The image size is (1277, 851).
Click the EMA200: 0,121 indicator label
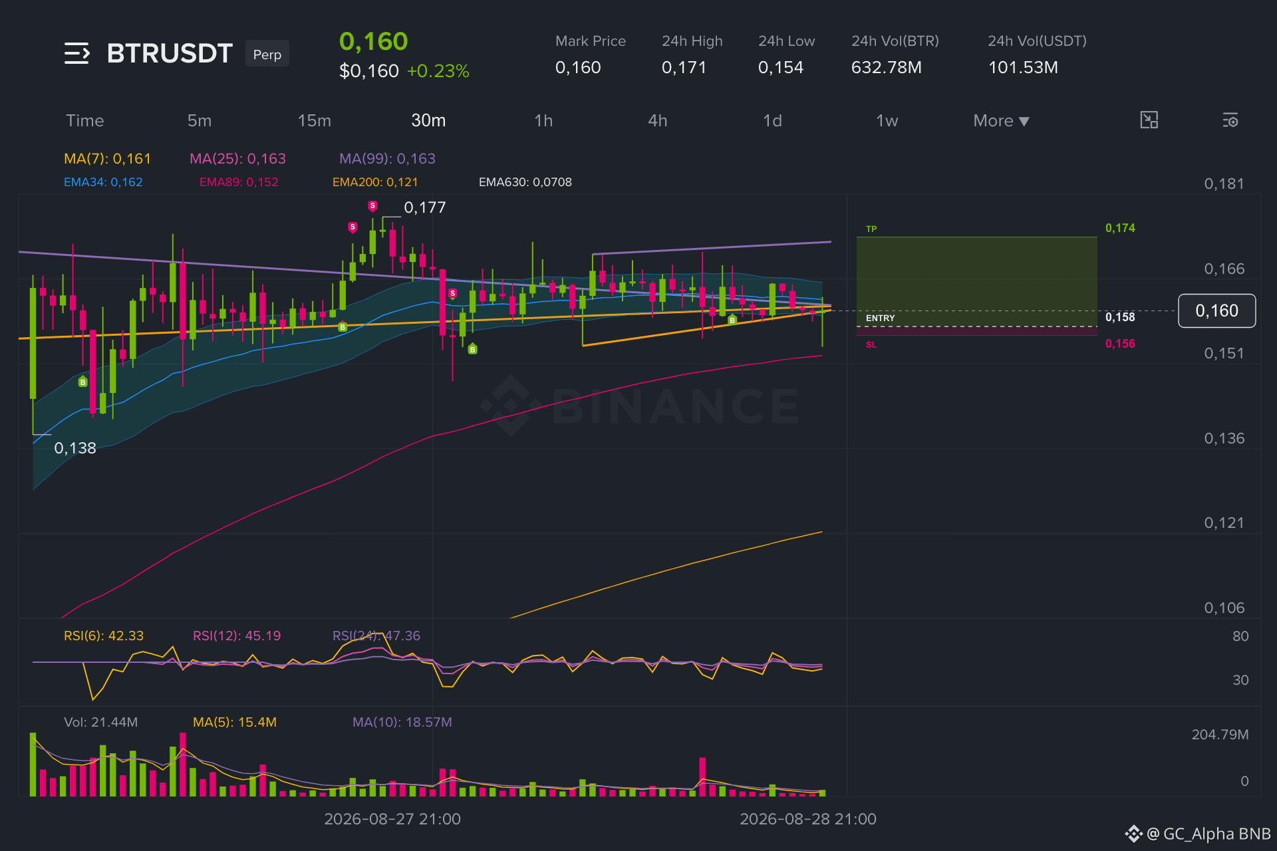tap(375, 182)
